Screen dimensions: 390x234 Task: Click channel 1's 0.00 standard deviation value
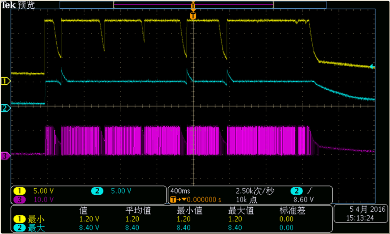pyautogui.click(x=286, y=219)
